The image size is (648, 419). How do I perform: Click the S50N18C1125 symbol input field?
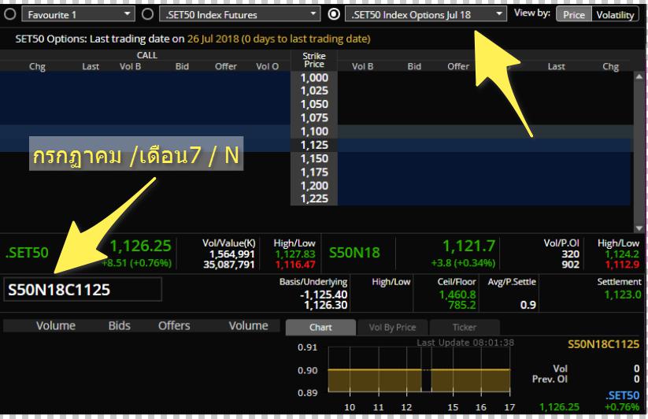coord(82,289)
